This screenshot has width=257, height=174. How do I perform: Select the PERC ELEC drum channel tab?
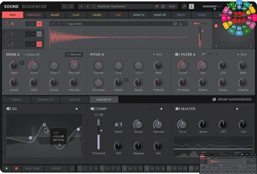point(34,15)
